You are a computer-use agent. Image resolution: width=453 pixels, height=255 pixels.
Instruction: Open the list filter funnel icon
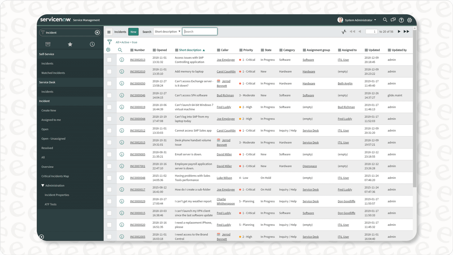pos(110,42)
